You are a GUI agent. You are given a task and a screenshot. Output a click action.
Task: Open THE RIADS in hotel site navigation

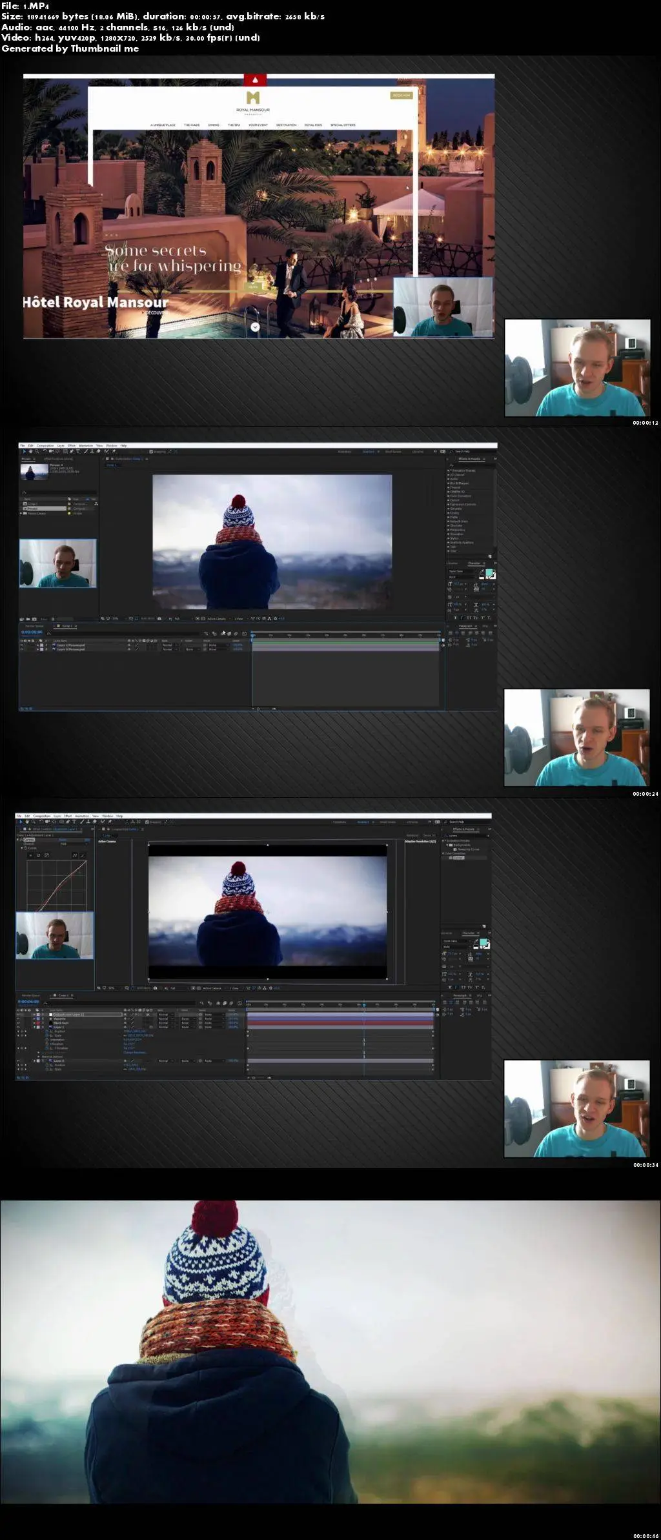pos(192,125)
